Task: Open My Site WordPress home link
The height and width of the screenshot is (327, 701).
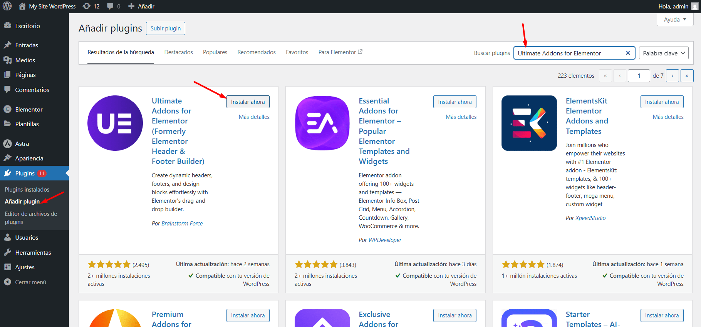Action: pos(47,6)
